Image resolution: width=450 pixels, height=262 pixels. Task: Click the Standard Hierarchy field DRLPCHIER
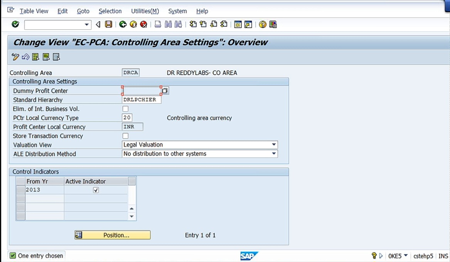[142, 100]
